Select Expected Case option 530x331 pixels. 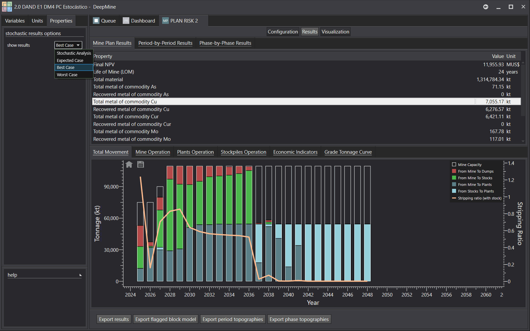pyautogui.click(x=74, y=60)
